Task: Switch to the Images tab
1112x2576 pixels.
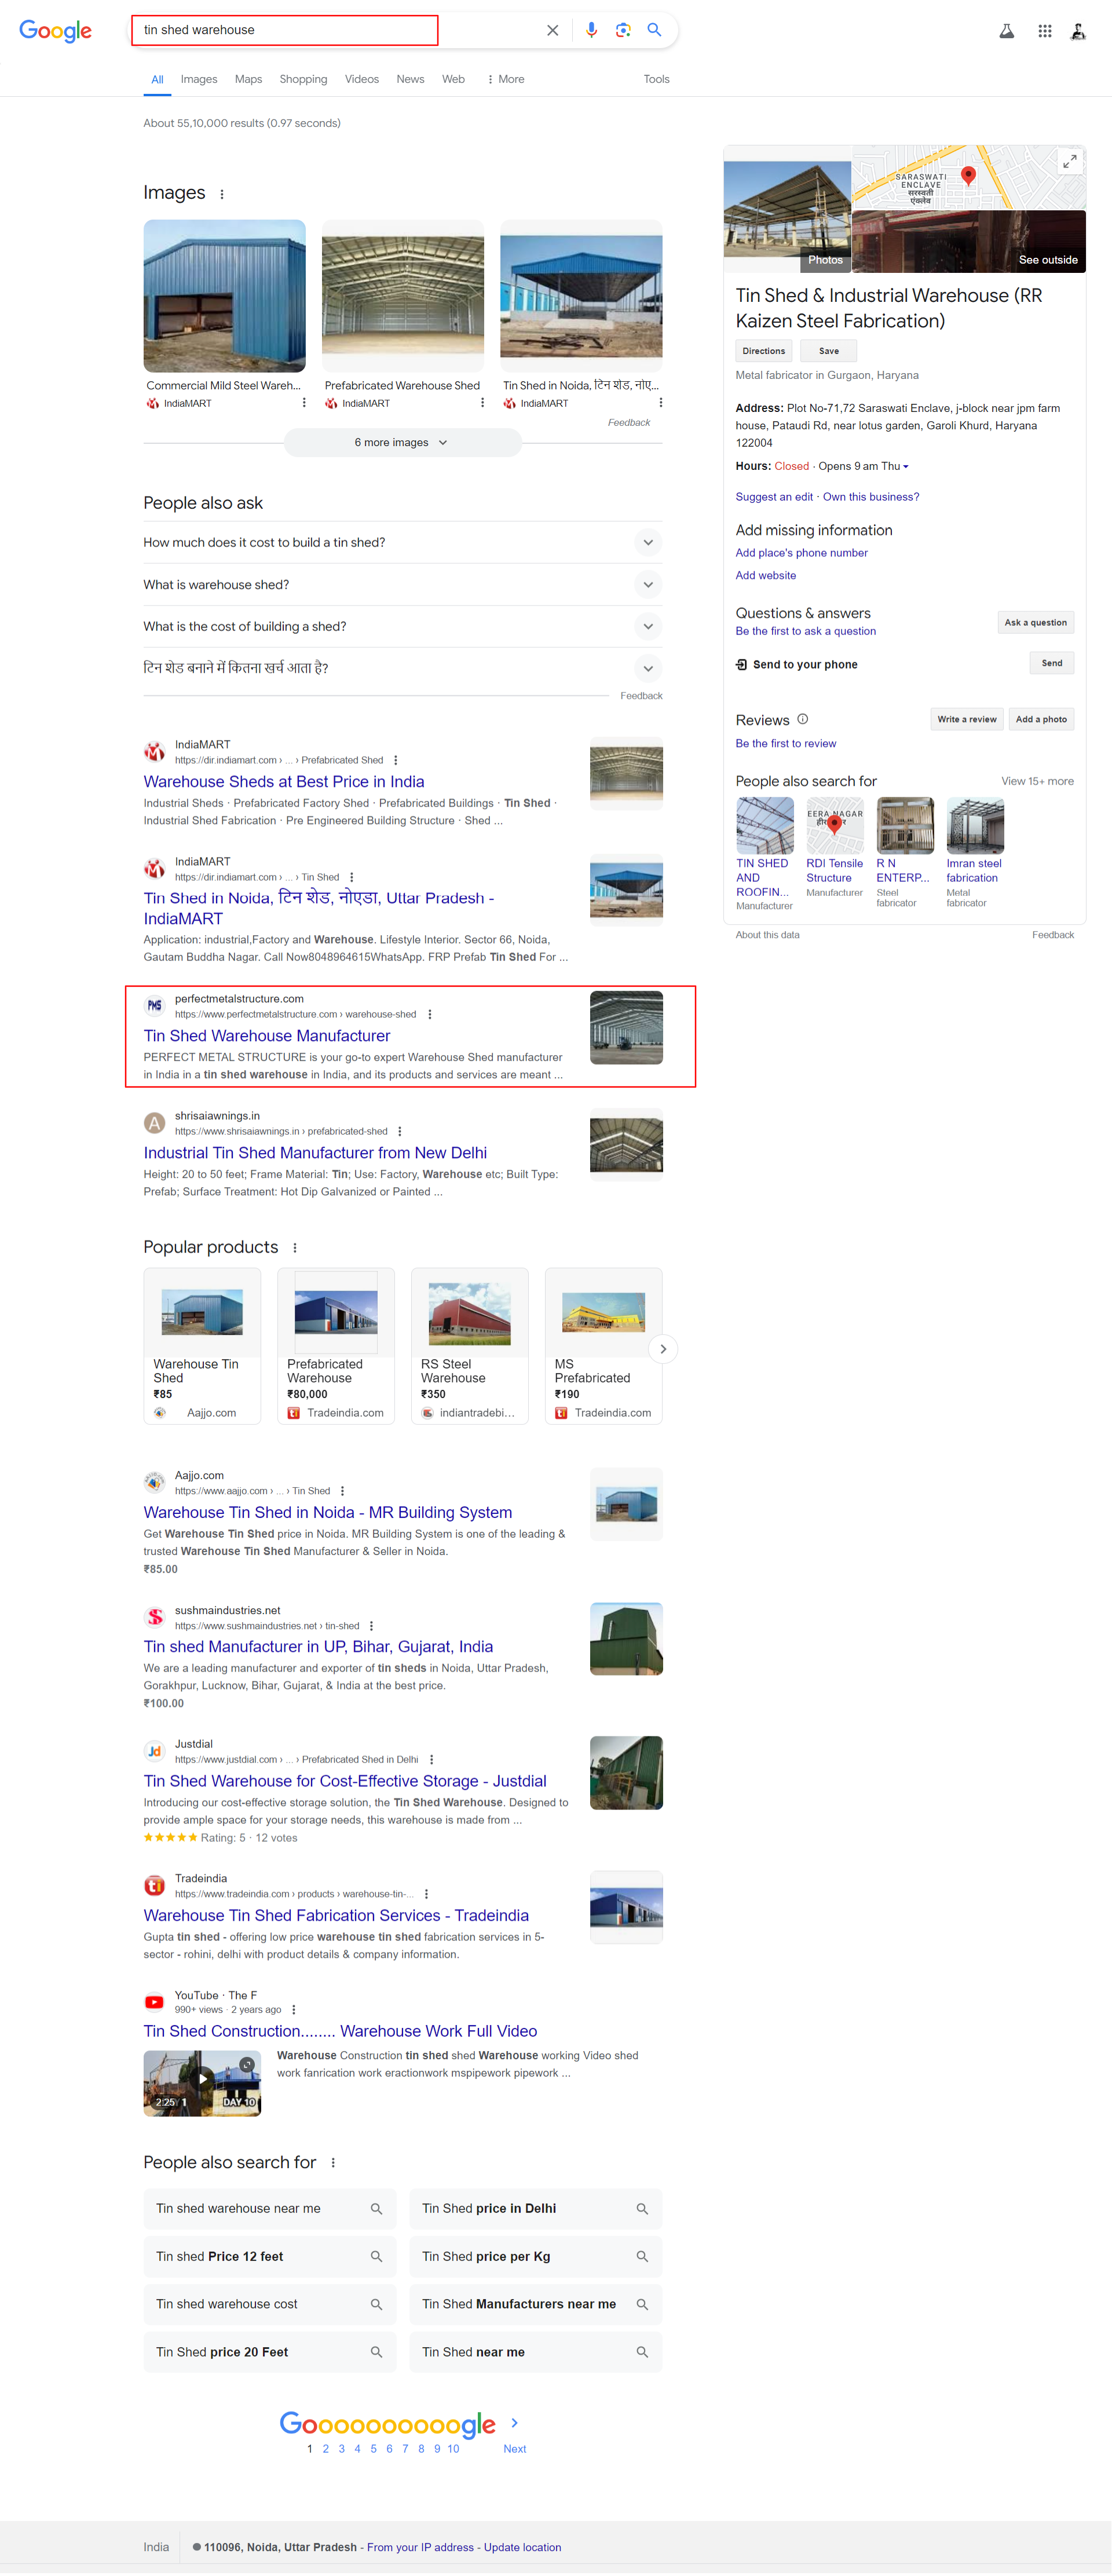Action: click(x=199, y=79)
